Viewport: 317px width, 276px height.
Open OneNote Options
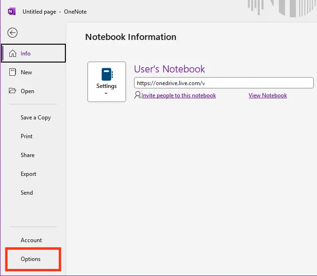click(31, 259)
